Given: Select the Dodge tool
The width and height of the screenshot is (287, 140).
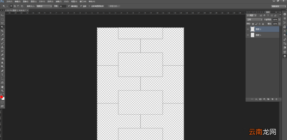Looking at the screenshot, I should coord(2,67).
